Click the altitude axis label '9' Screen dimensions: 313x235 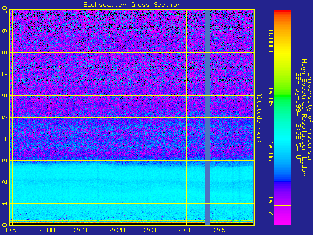tap(5, 31)
